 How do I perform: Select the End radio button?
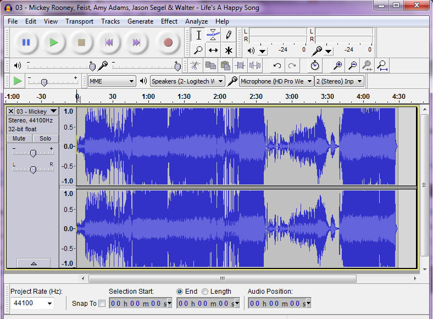tap(180, 292)
